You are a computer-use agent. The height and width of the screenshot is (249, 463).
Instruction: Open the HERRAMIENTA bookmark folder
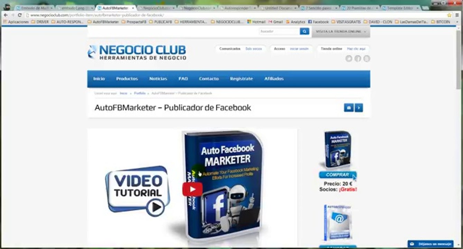click(x=191, y=22)
